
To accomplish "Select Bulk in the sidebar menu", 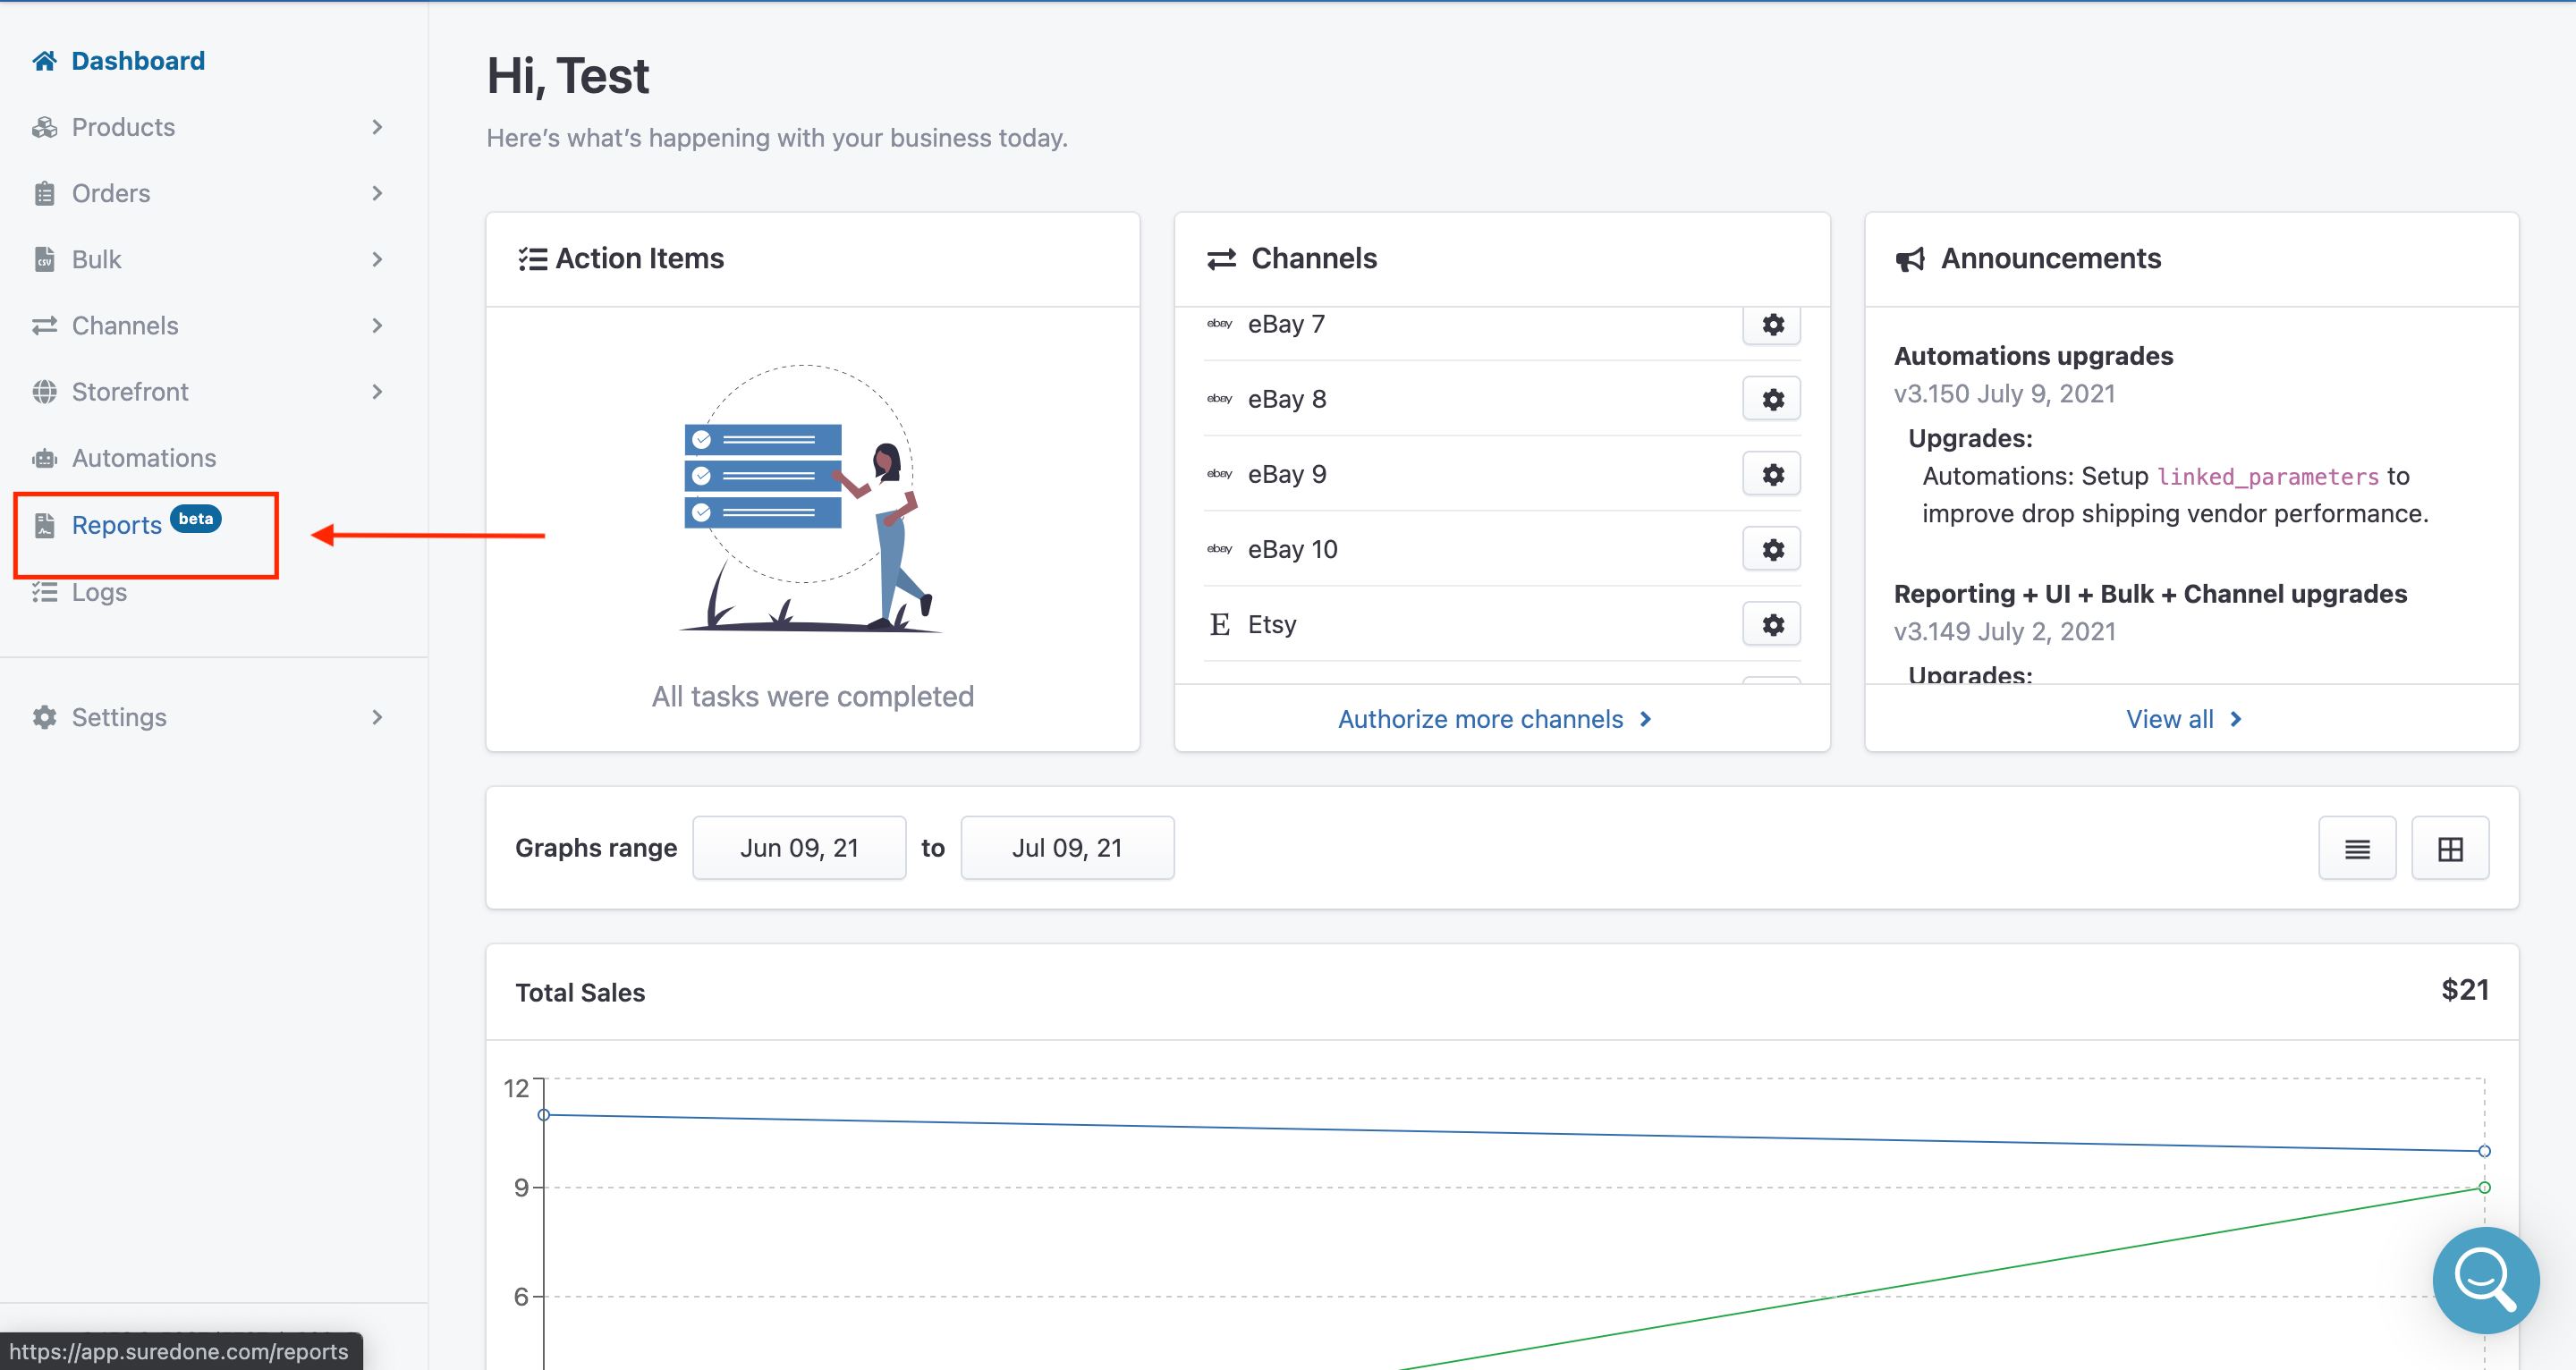I will pyautogui.click(x=96, y=259).
